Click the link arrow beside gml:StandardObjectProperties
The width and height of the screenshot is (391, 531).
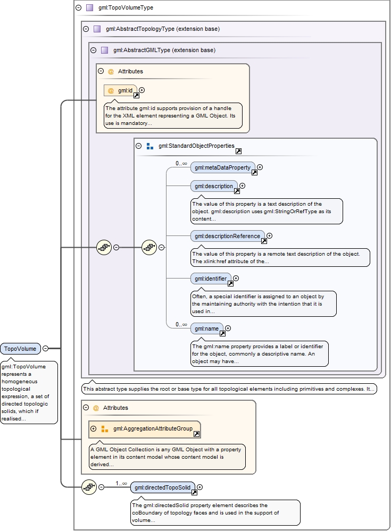pos(238,151)
